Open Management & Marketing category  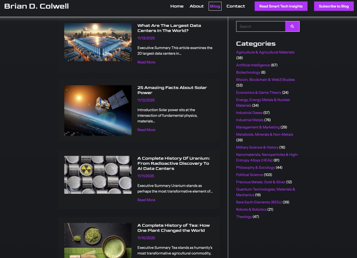click(258, 127)
